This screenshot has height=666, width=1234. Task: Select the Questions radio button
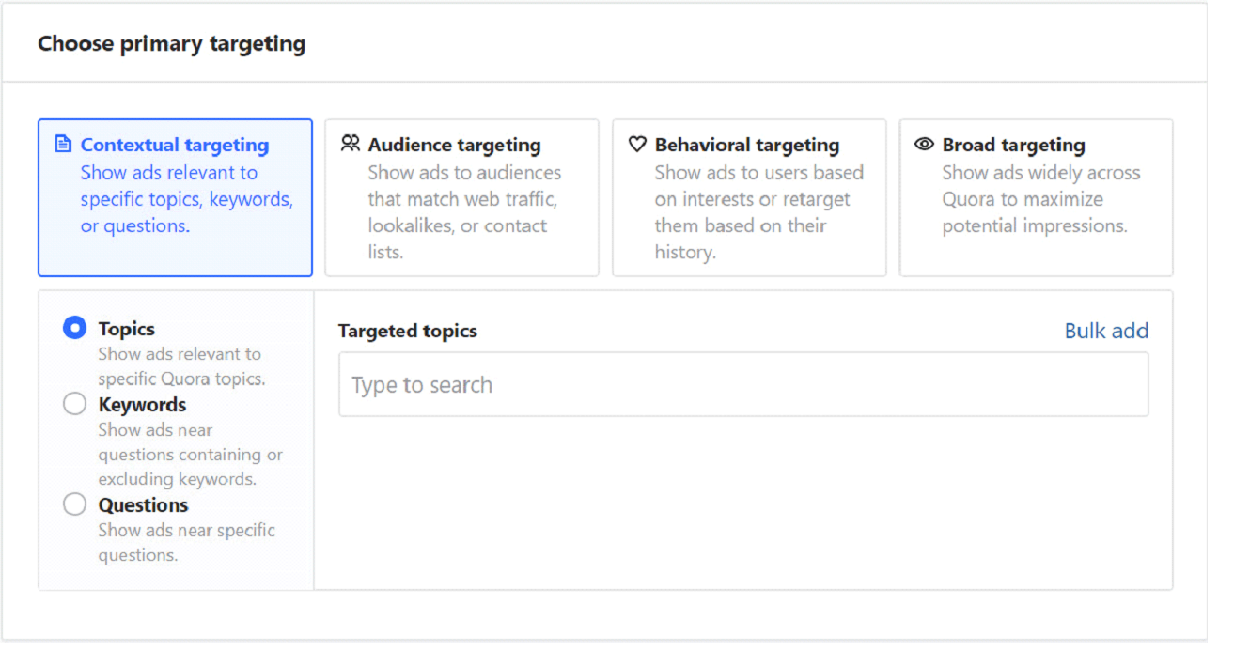coord(74,504)
